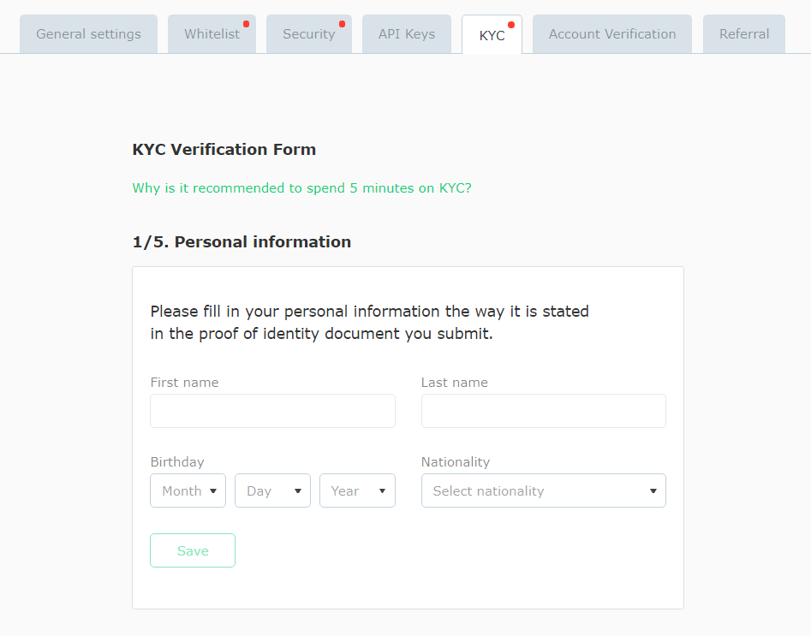811x636 pixels.
Task: Click the red notification dot on Security
Action: [x=343, y=24]
